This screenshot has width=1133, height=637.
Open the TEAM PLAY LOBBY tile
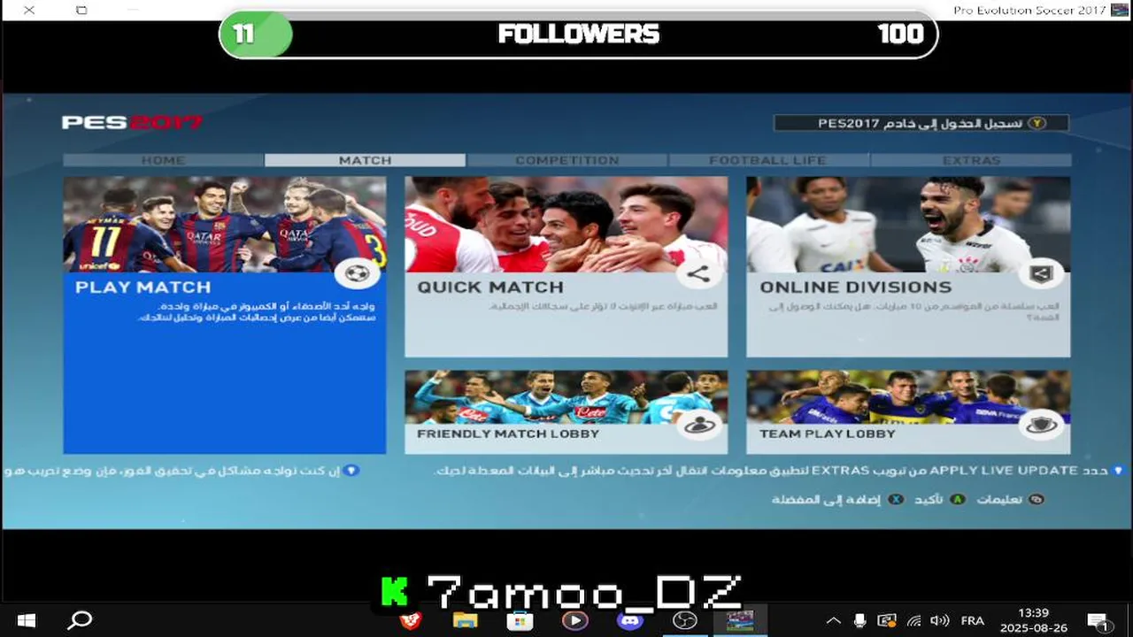coord(908,412)
